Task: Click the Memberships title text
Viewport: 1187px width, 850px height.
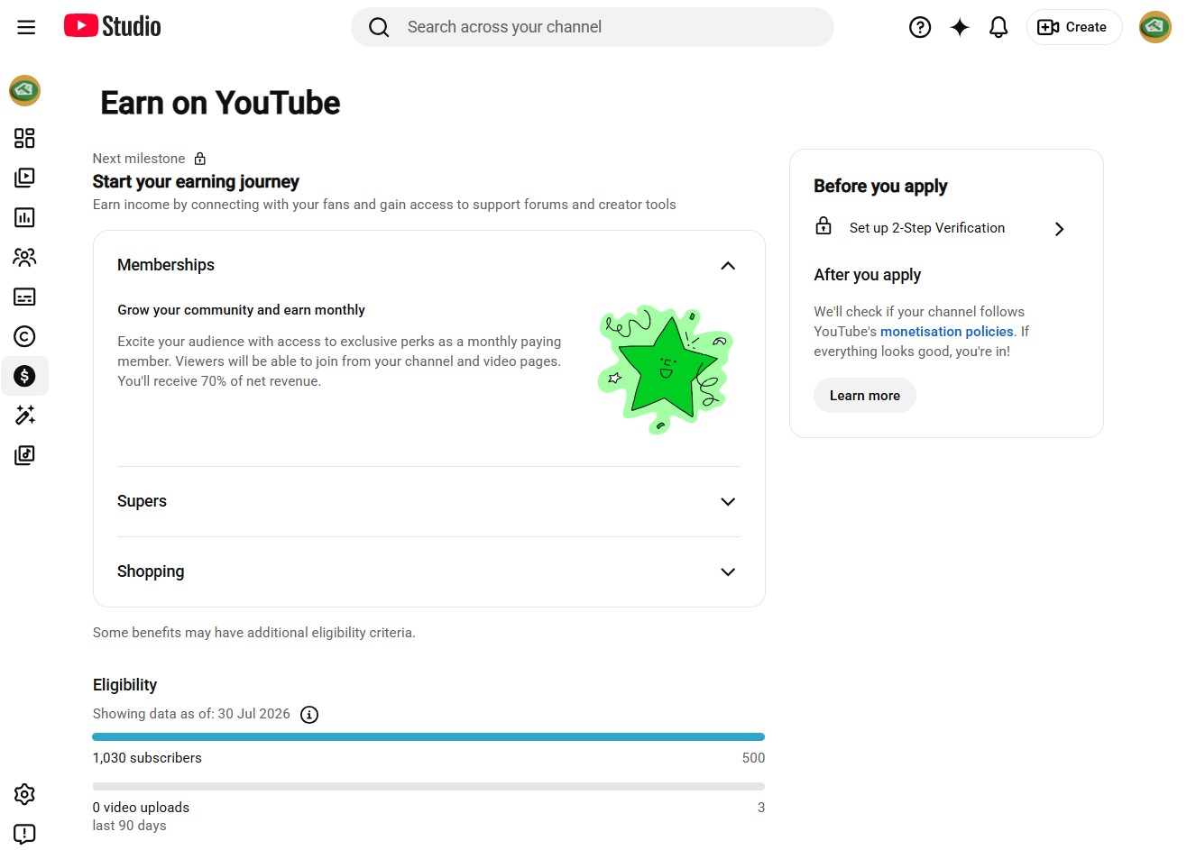Action: click(x=166, y=265)
